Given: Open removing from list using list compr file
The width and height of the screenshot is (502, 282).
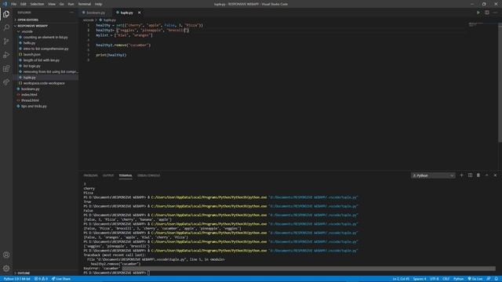Looking at the screenshot, I should point(50,71).
